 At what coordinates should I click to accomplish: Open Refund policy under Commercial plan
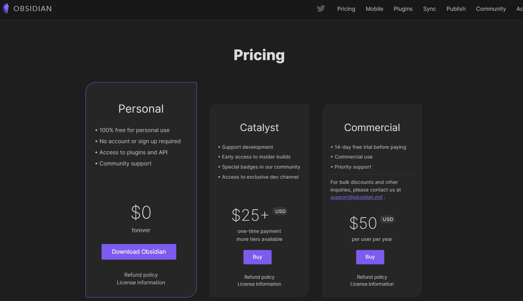tap(372, 277)
